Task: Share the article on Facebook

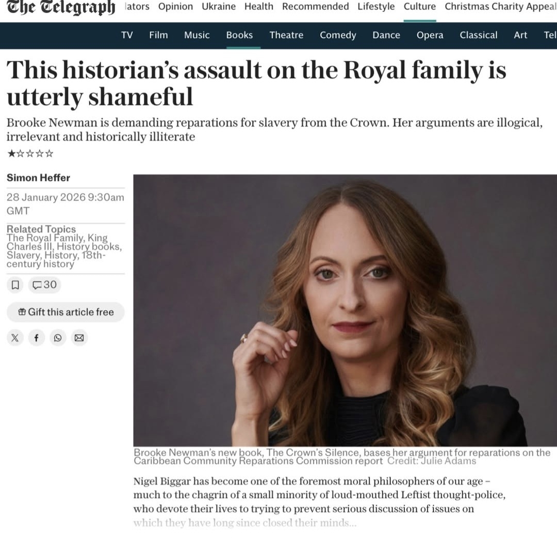Action: pyautogui.click(x=36, y=338)
